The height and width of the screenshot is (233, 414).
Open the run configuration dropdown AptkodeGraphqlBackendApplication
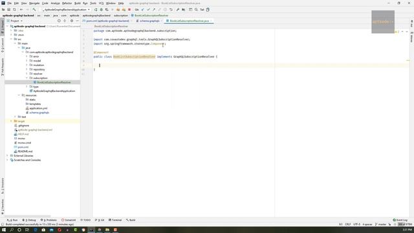click(66, 10)
